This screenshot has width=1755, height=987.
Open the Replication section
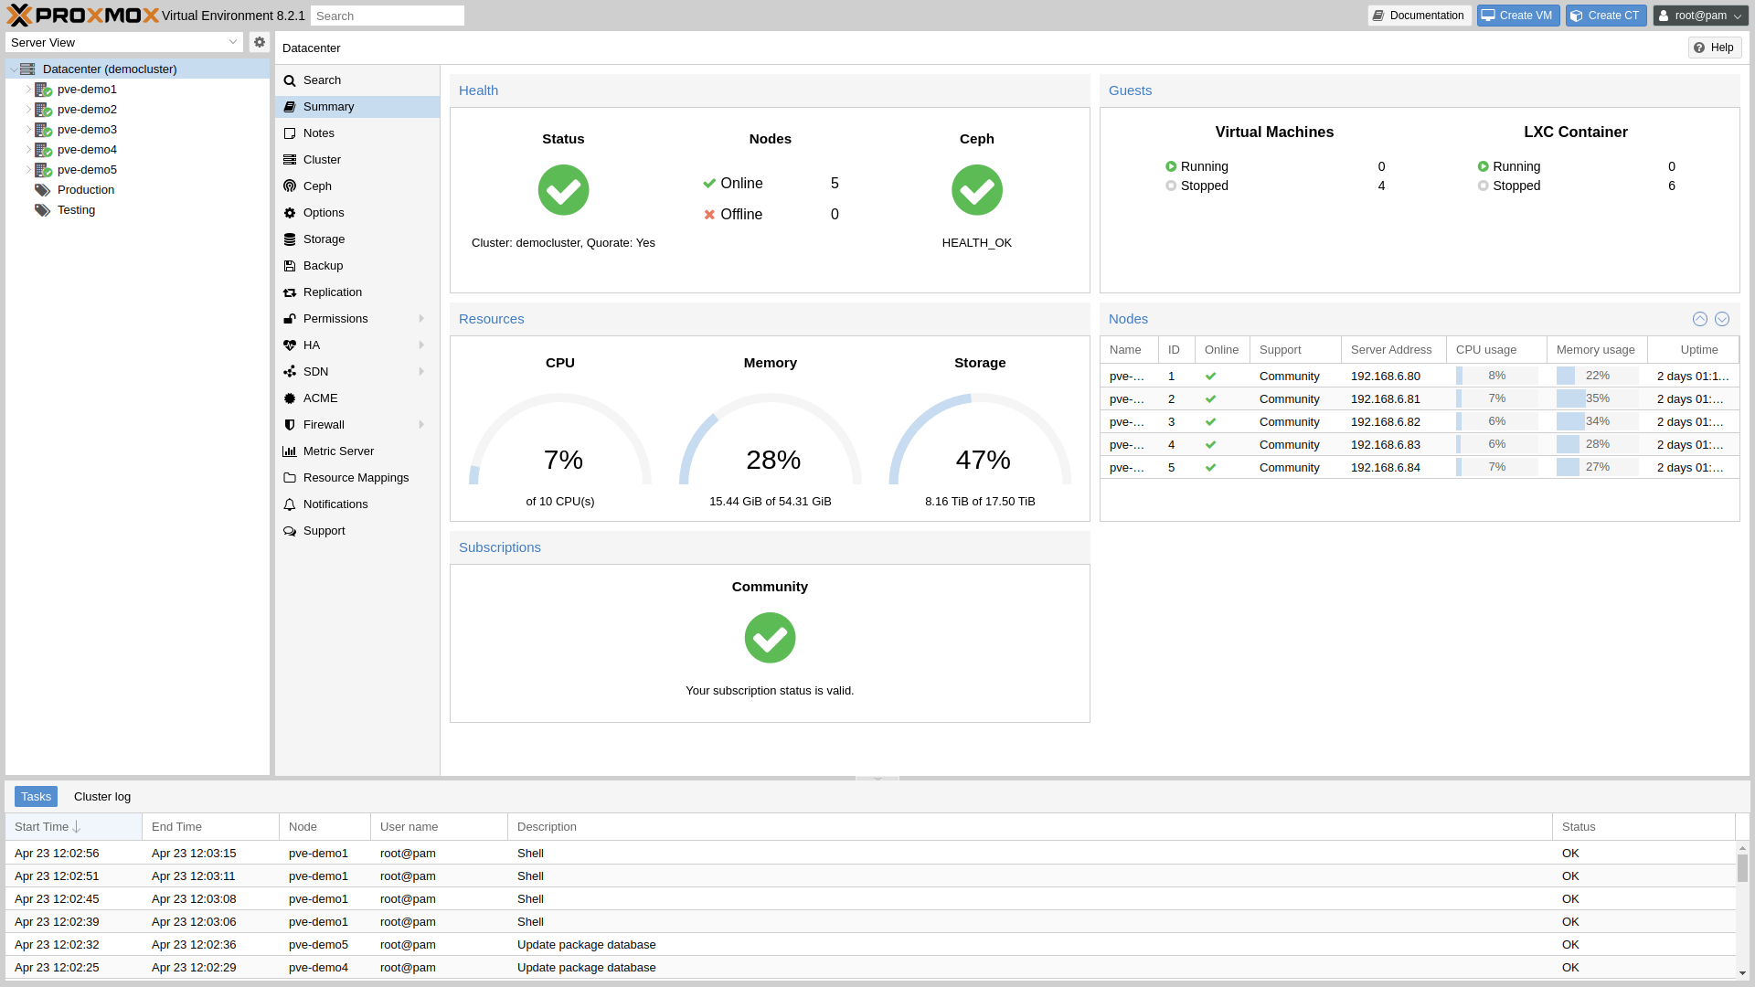[x=332, y=292]
